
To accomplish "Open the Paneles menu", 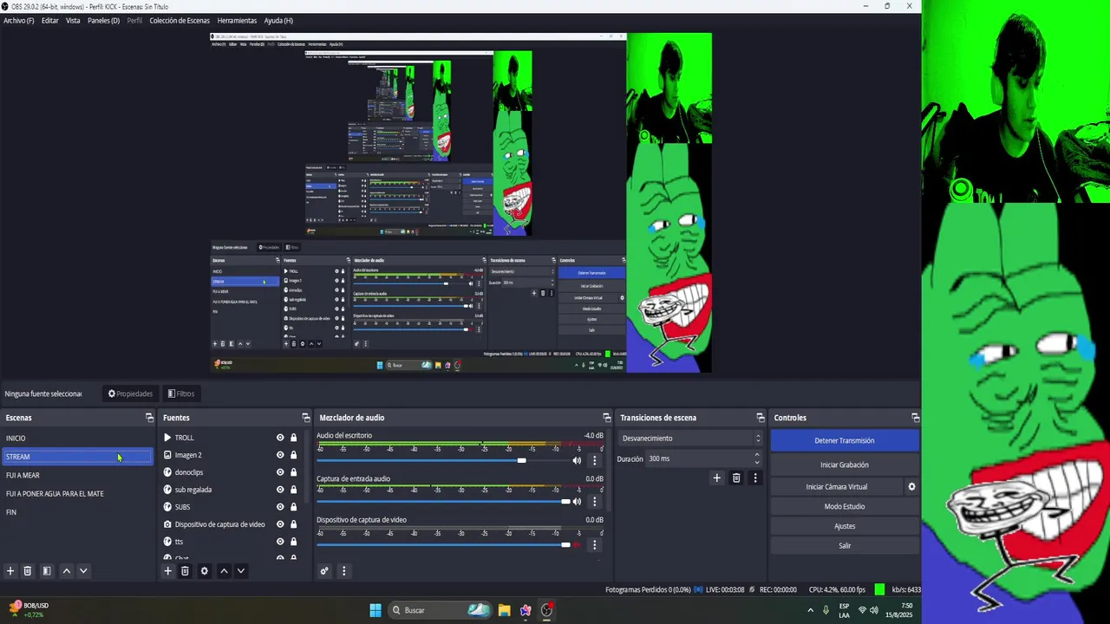I will [x=103, y=21].
